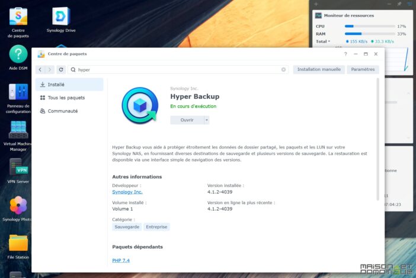Click the Hyper Backup package logo
The image size is (416, 278).
(x=140, y=105)
